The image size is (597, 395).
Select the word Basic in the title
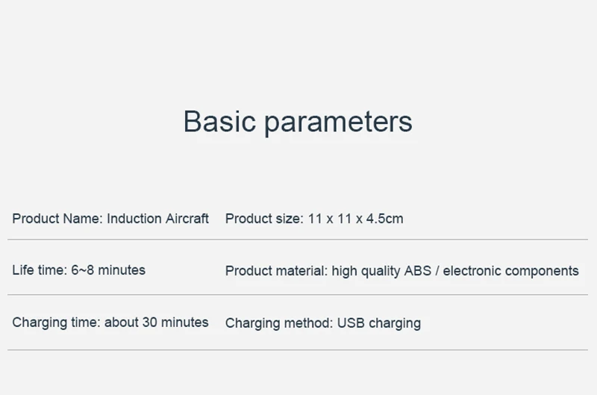tap(219, 121)
